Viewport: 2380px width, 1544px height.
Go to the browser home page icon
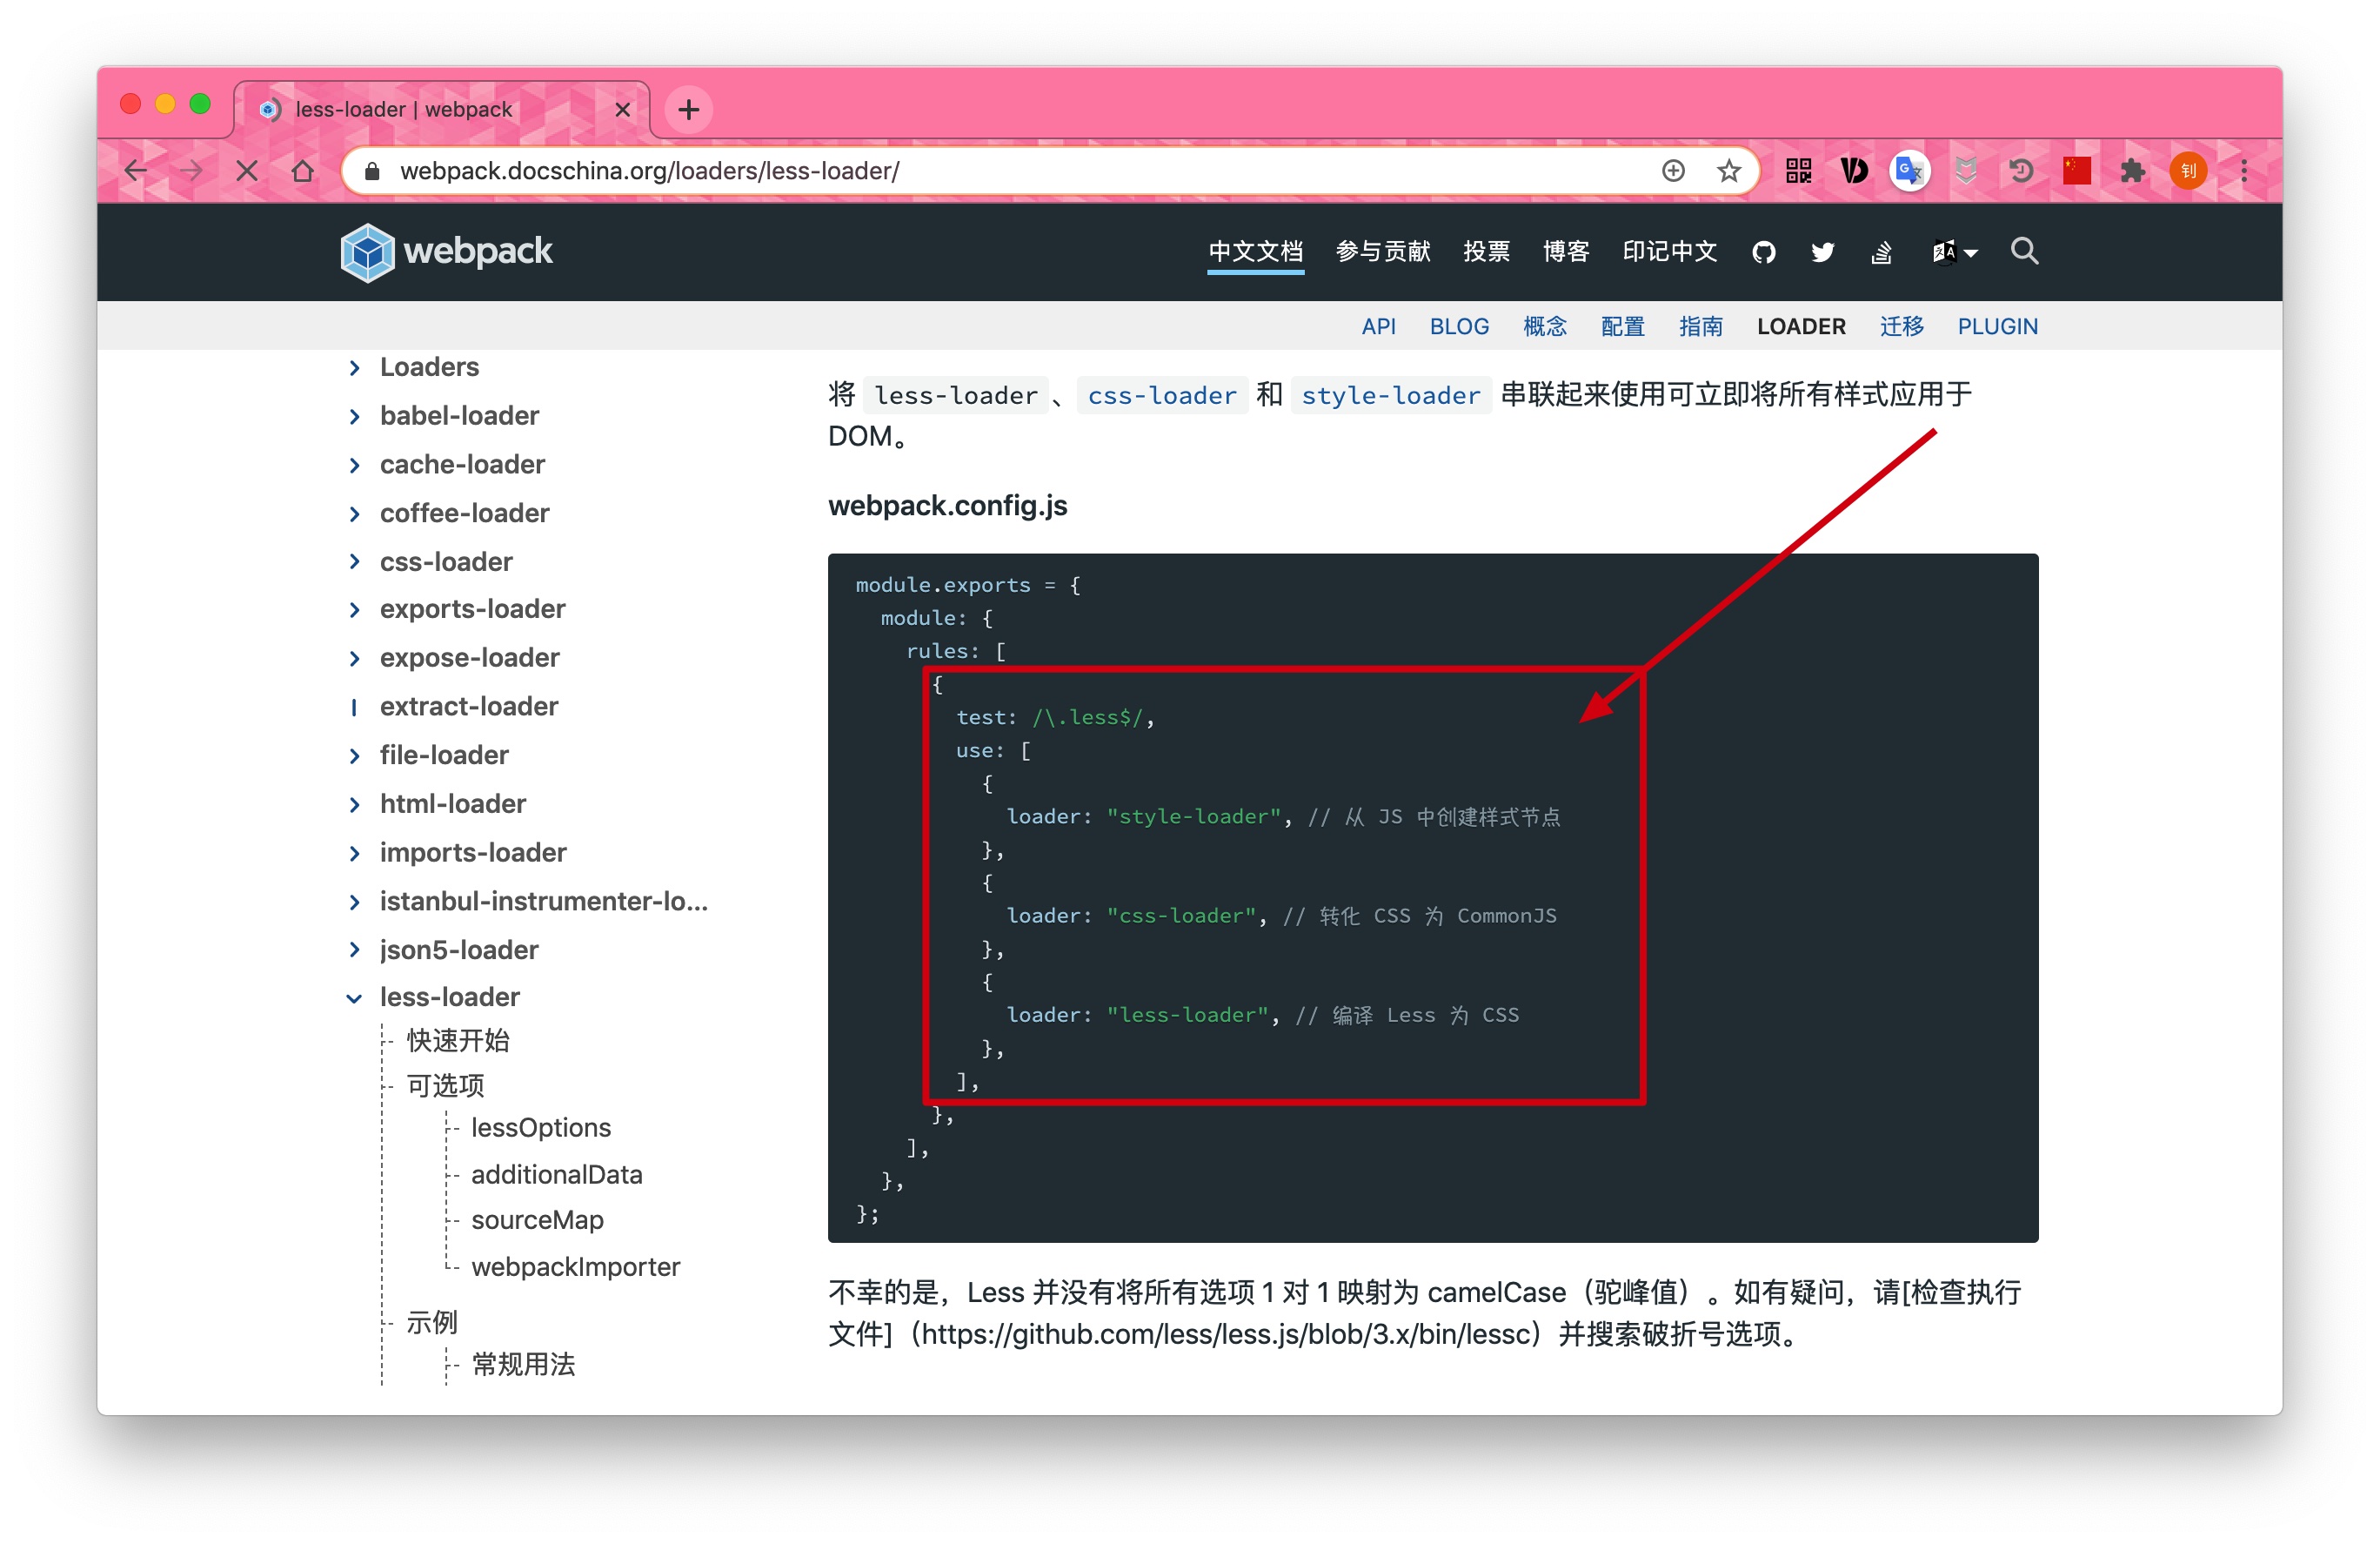303,171
